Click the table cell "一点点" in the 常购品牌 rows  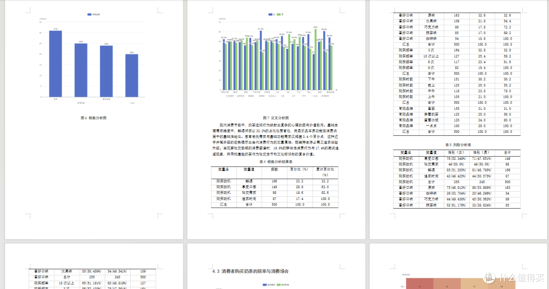coord(432,126)
